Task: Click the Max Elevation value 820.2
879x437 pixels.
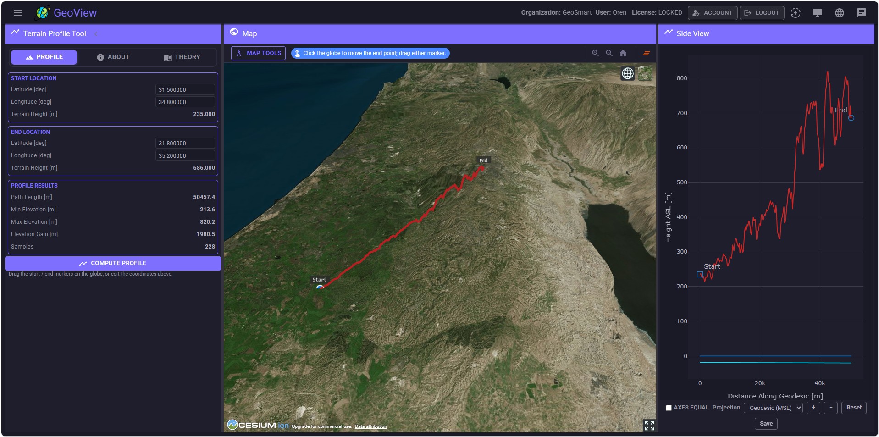Action: tap(207, 222)
